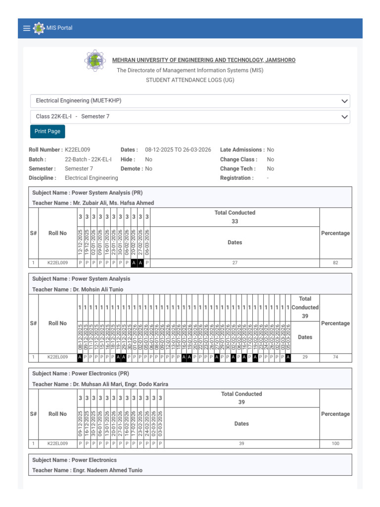
Task: Open Class 22K-EL-I Semester 7 dropdown
Action: [190, 117]
